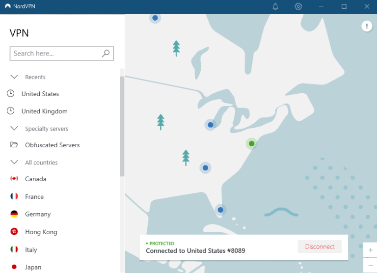Open the settings gear icon
The height and width of the screenshot is (273, 377).
pyautogui.click(x=298, y=6)
